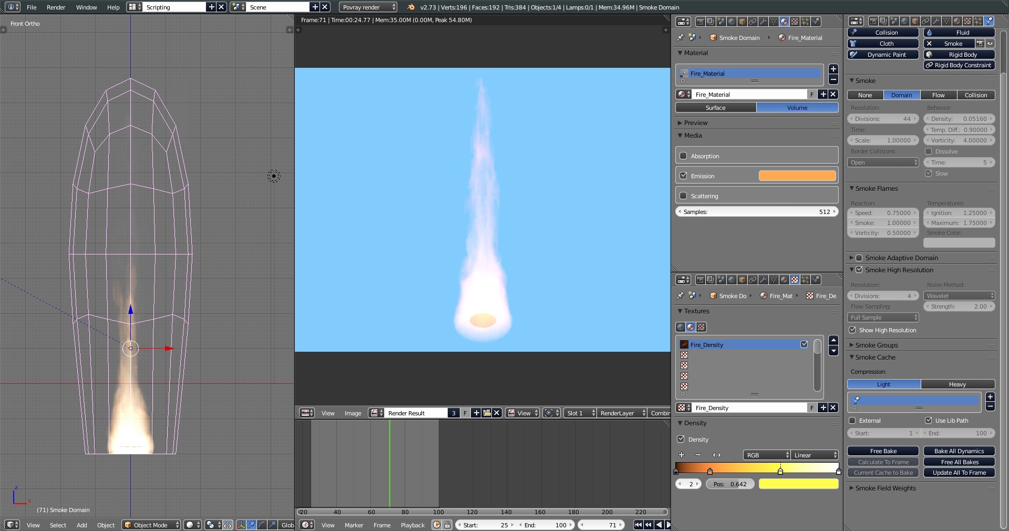This screenshot has width=1009, height=531.
Task: Flip the density color ramp
Action: pyautogui.click(x=716, y=455)
